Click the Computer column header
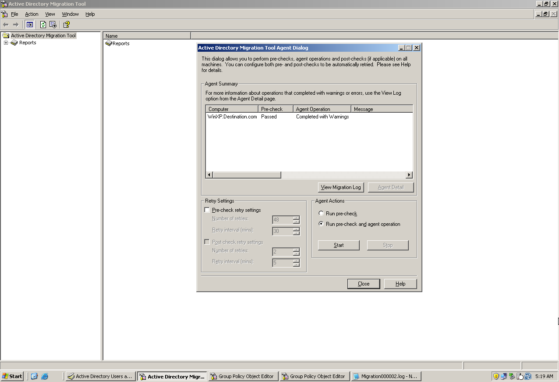559x382 pixels. click(232, 109)
